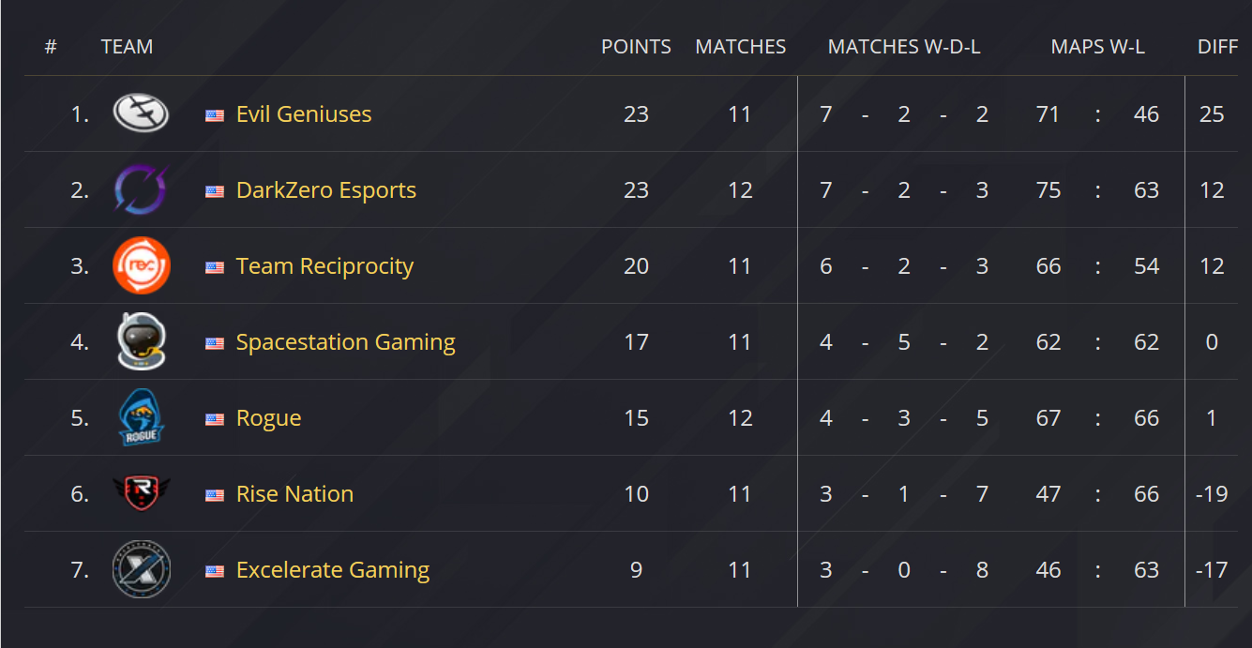Open the Rise Nation team link
Image resolution: width=1252 pixels, height=648 pixels.
click(294, 494)
